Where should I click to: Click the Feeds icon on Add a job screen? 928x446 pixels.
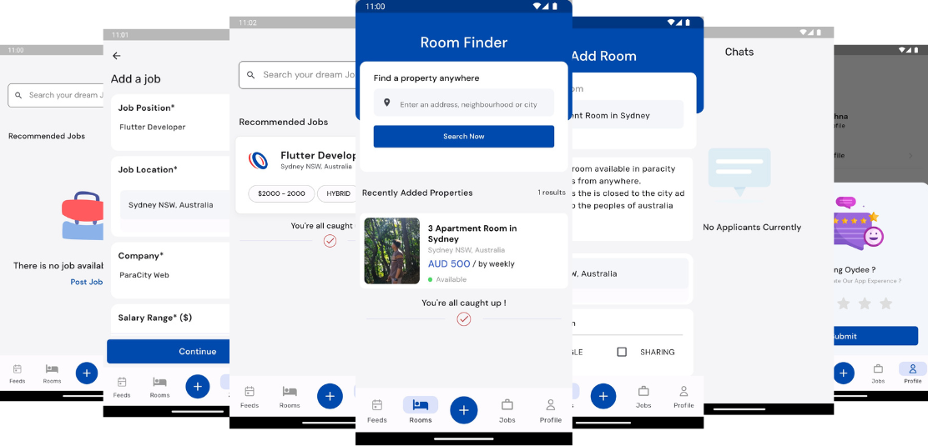coord(122,386)
